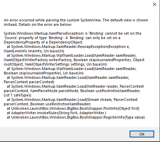Click the XamlReader.RewrapException stack line
This screenshot has width=160, height=142.
(68, 47)
